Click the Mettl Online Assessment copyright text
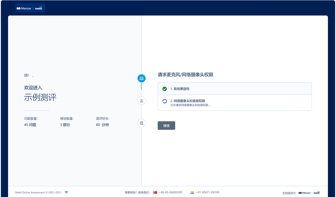 pyautogui.click(x=38, y=192)
